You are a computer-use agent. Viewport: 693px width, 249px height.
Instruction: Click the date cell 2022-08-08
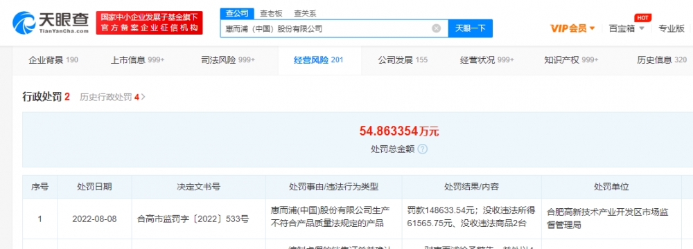pos(94,219)
